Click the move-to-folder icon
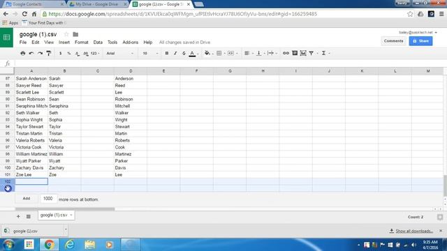The height and width of the screenshot is (251, 447). (x=75, y=34)
